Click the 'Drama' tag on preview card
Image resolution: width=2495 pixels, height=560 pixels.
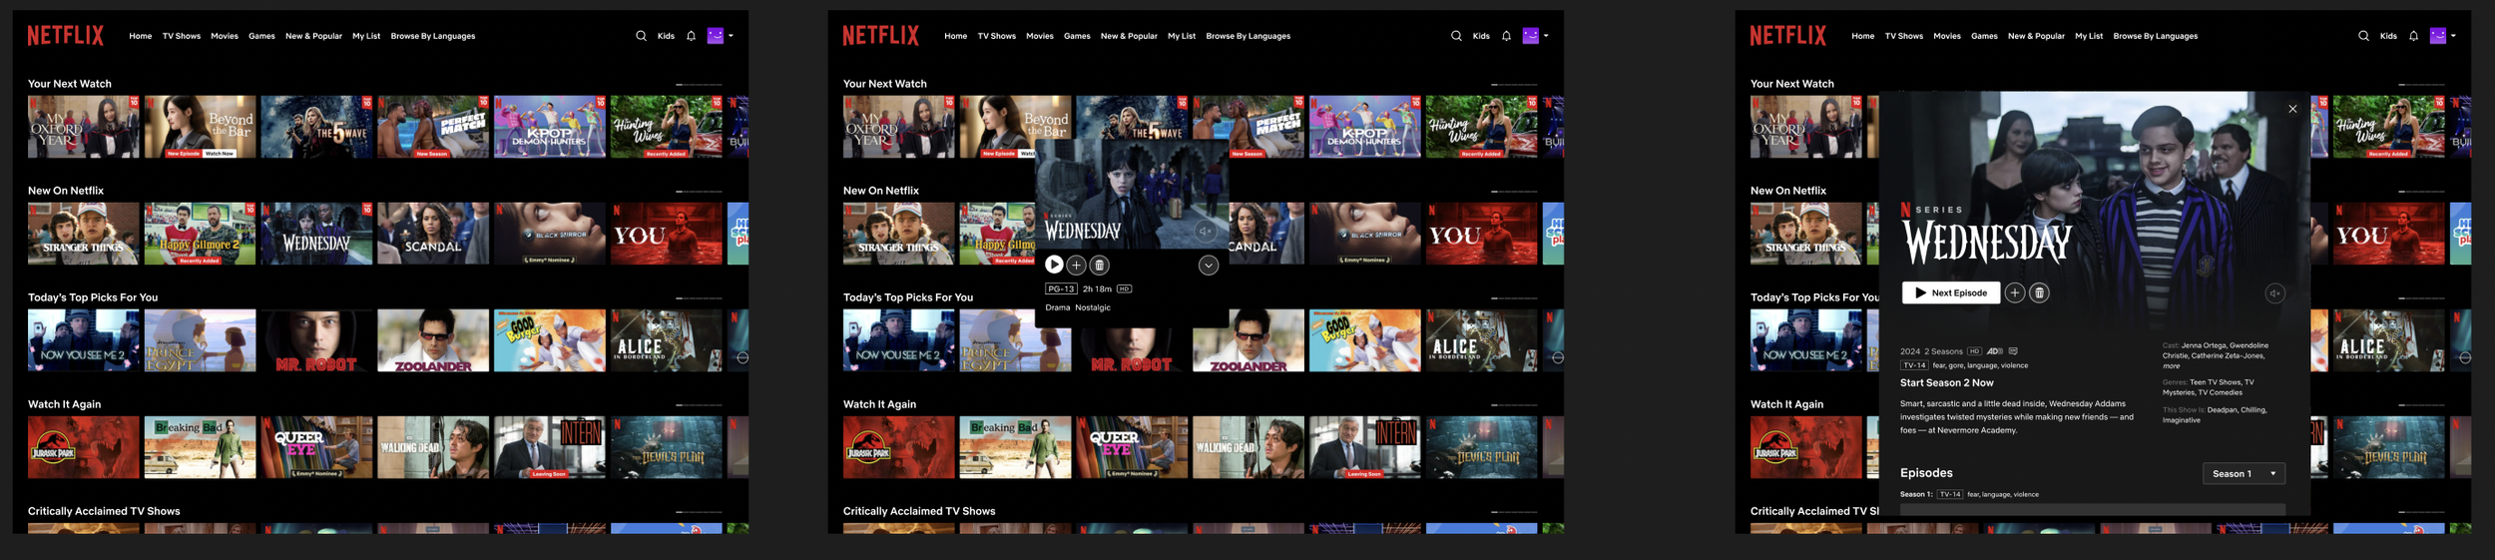pos(1057,307)
